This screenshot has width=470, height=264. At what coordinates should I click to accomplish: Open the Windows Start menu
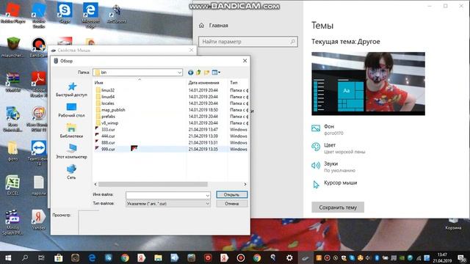pos(8,257)
